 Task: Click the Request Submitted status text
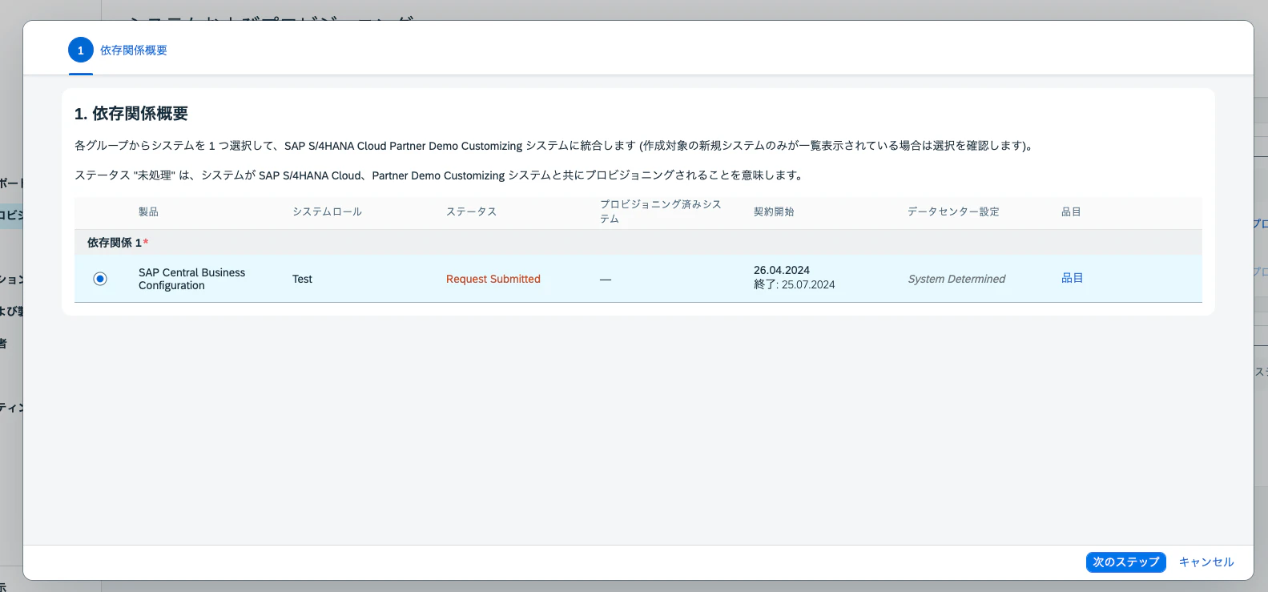point(493,279)
